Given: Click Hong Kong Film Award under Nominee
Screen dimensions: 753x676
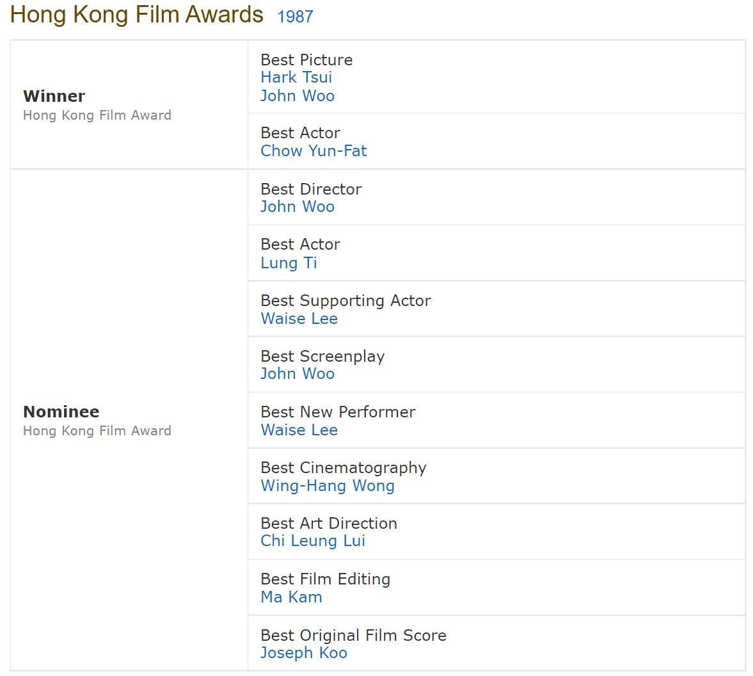Looking at the screenshot, I should click(x=97, y=431).
